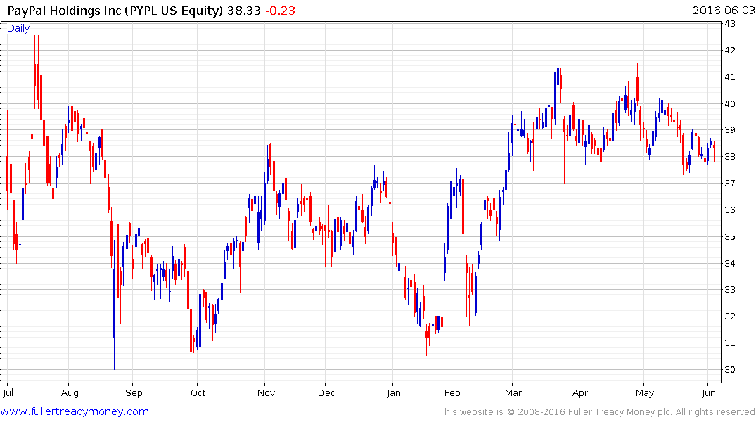Click the 32 price axis label

729,316
